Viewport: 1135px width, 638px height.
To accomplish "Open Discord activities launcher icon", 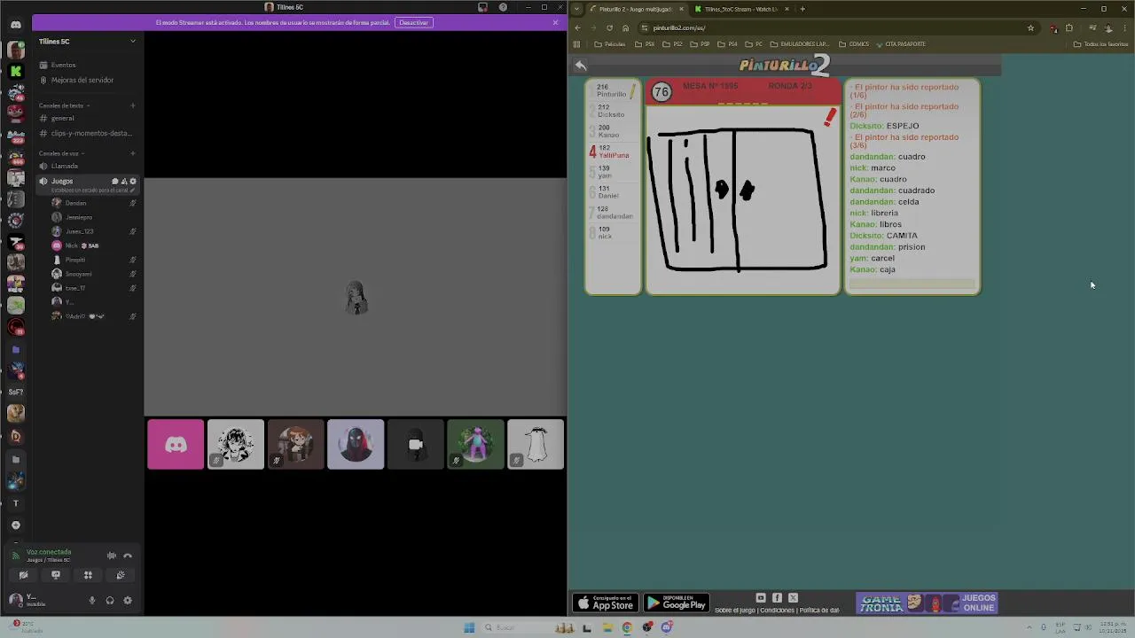I will (x=88, y=575).
